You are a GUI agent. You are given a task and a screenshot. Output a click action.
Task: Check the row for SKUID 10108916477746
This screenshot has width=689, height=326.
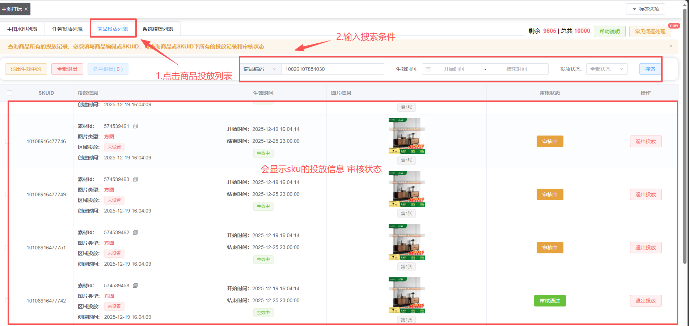7,141
